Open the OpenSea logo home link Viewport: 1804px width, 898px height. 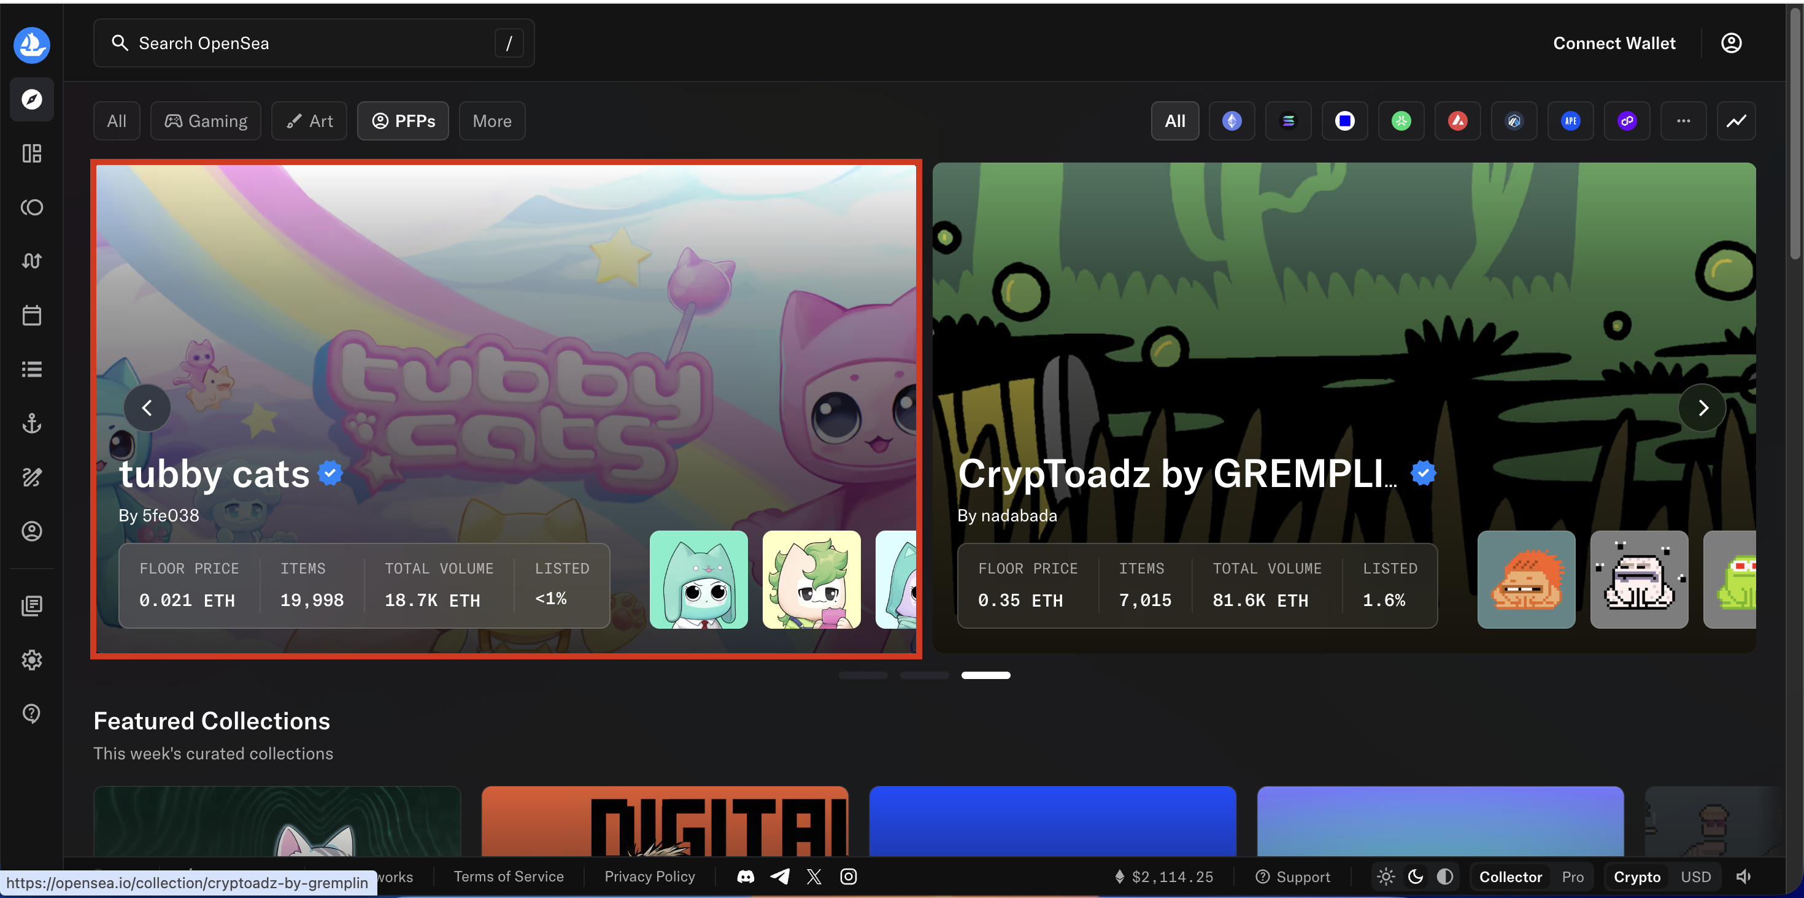(x=31, y=45)
